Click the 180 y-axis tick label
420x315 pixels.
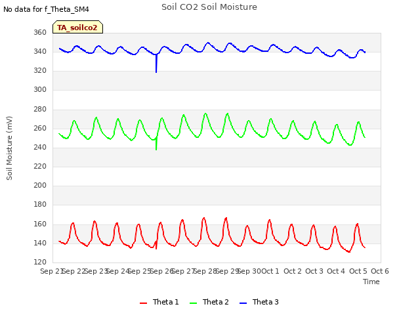(x=40, y=204)
